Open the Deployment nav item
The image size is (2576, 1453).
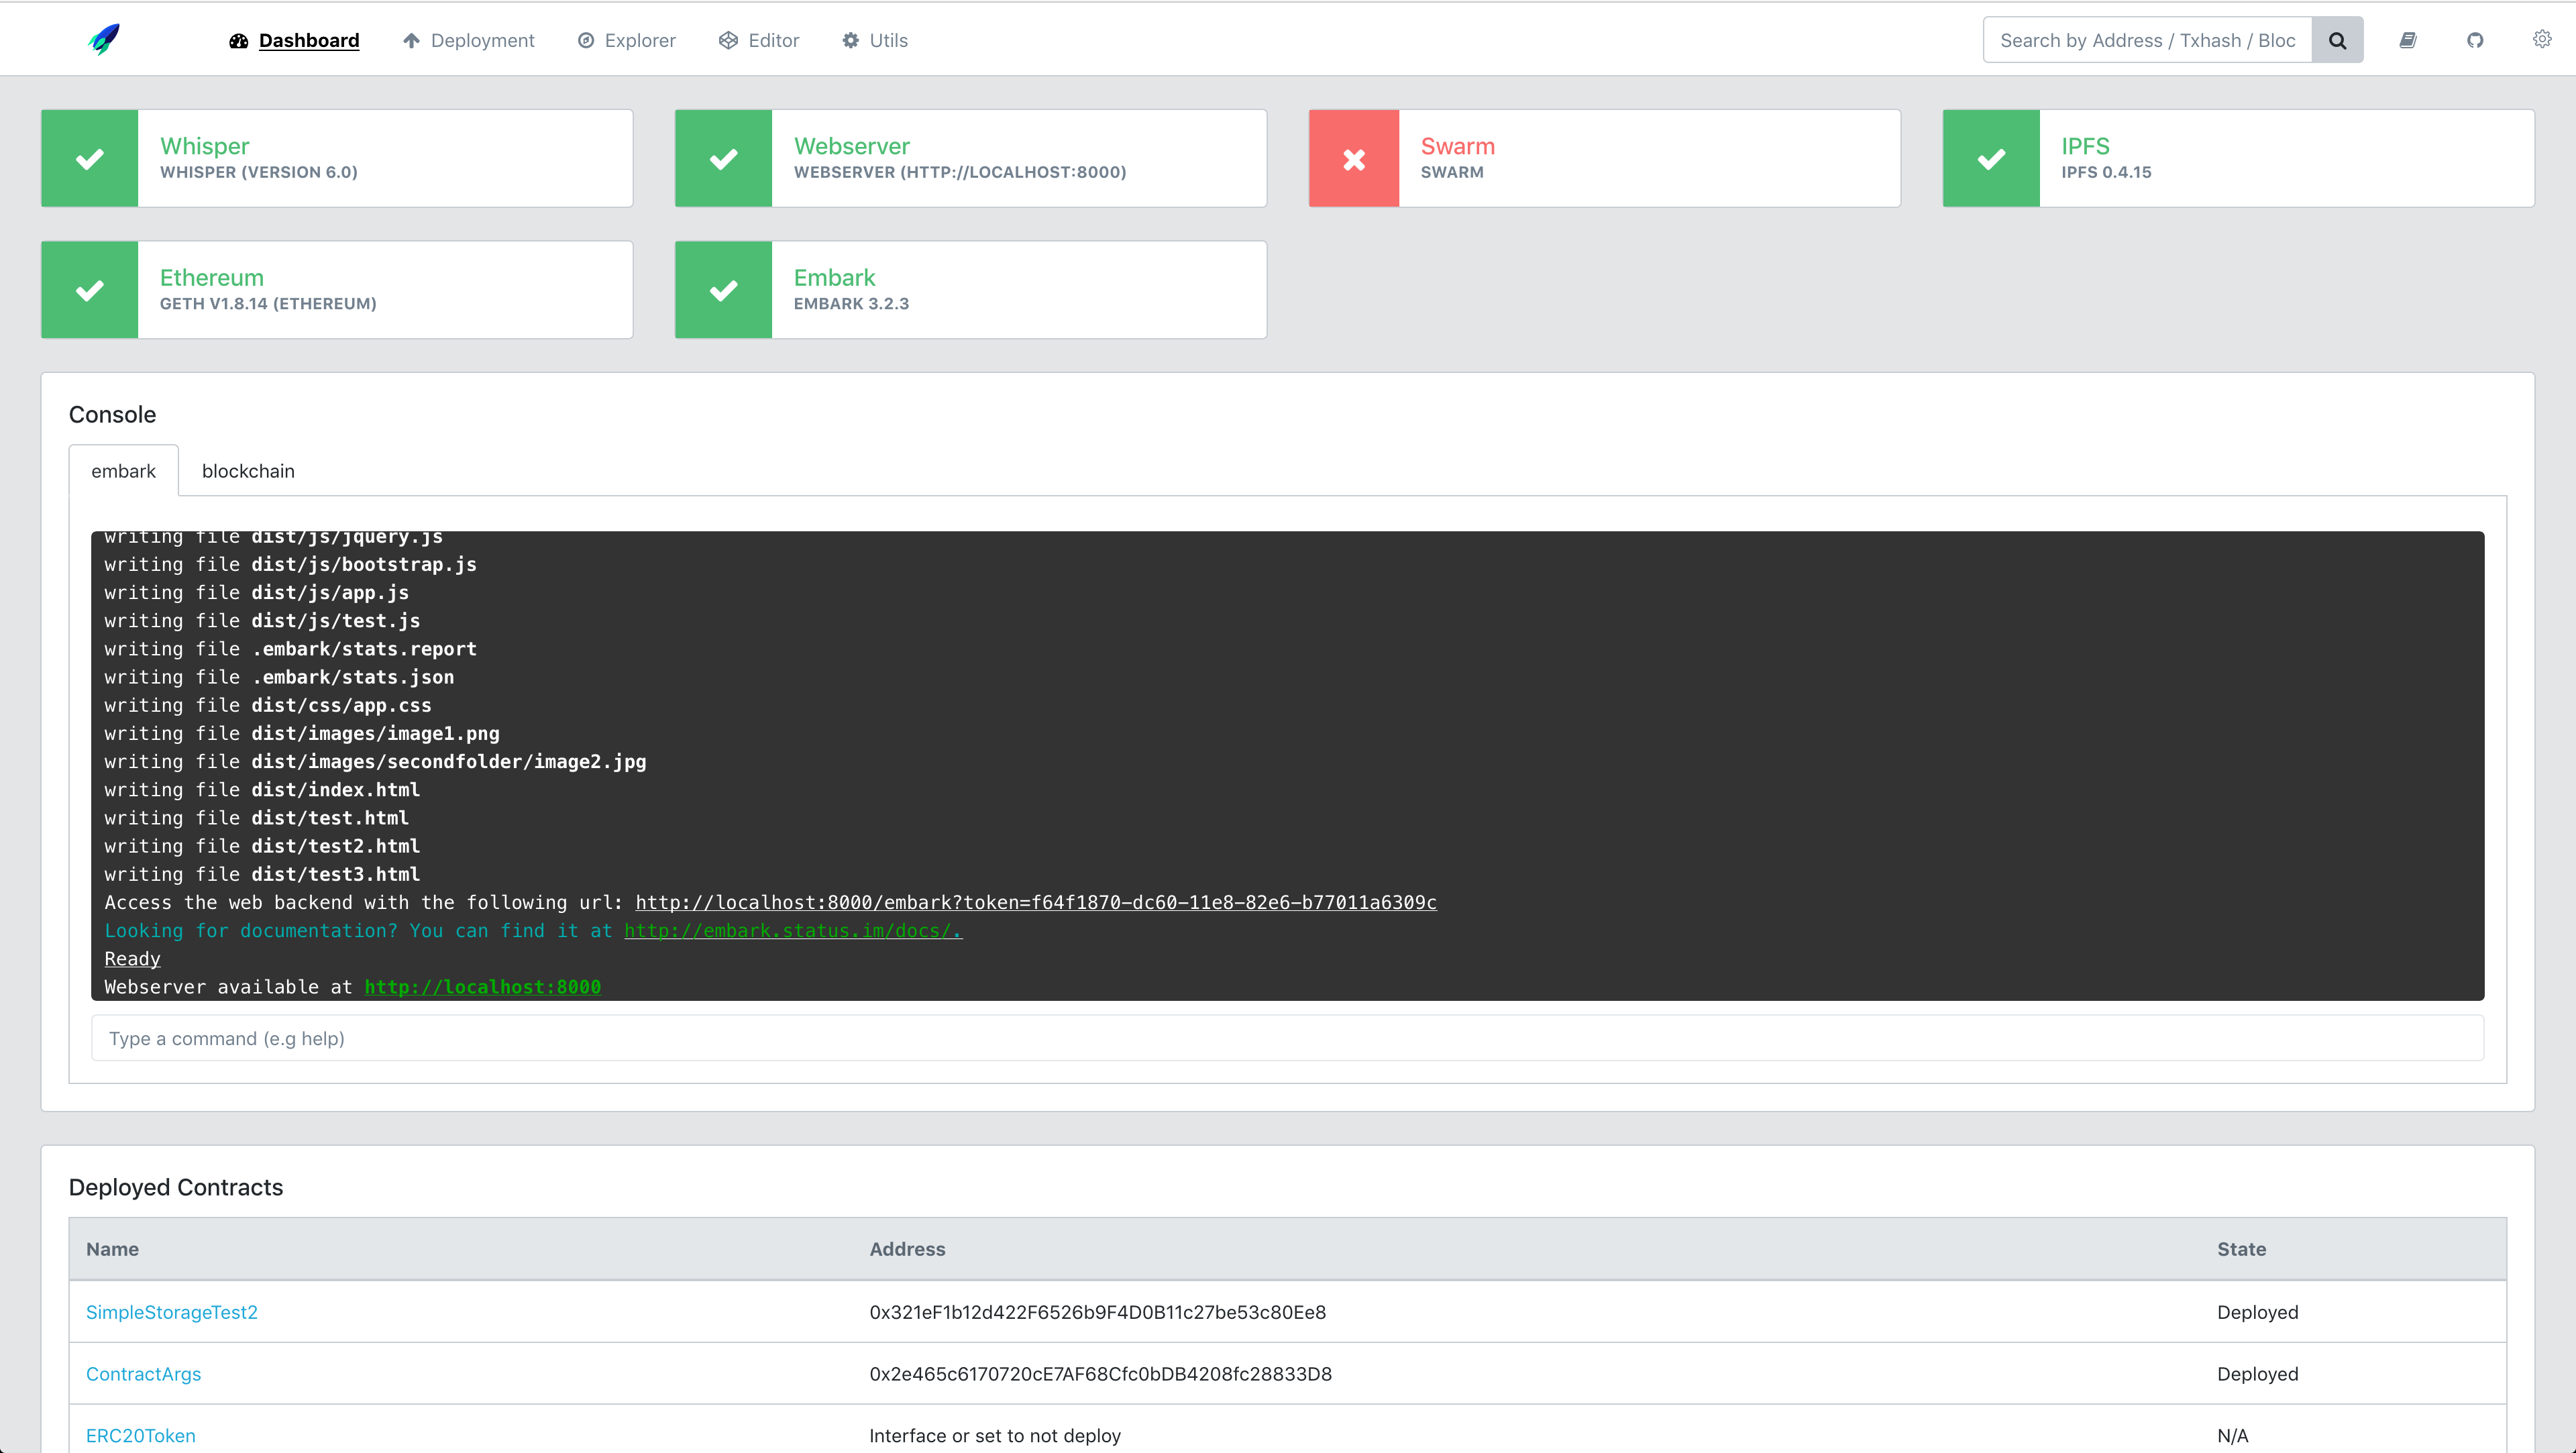click(469, 40)
